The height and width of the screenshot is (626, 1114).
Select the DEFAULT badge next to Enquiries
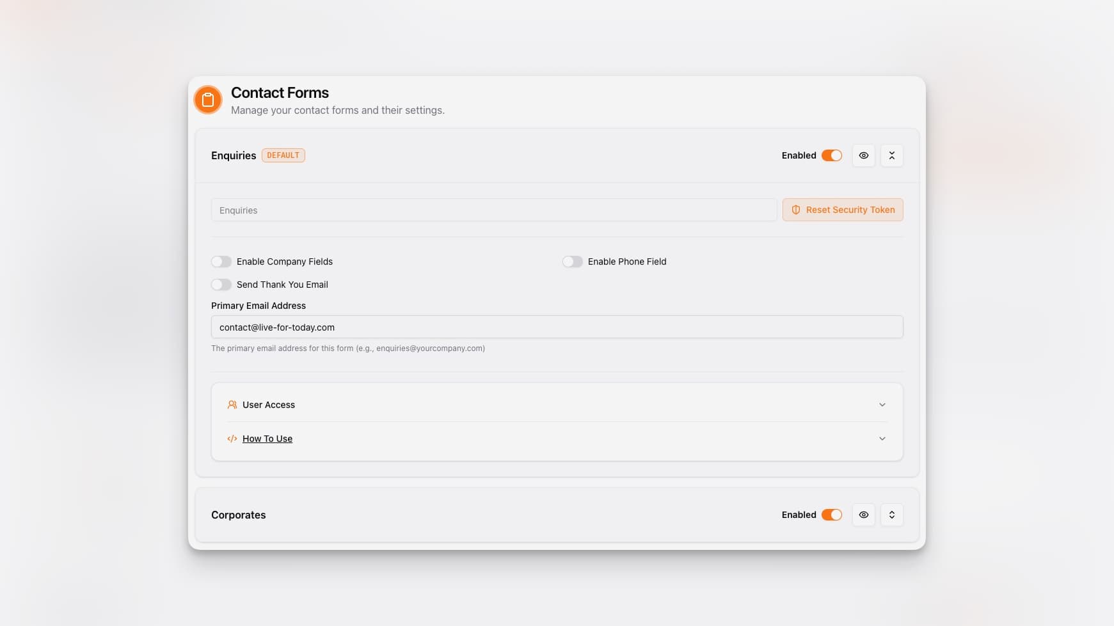(x=283, y=155)
